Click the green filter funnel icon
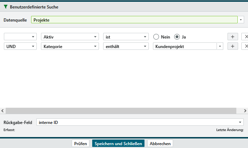Image resolution: width=248 pixels, height=148 pixels. 5,7
